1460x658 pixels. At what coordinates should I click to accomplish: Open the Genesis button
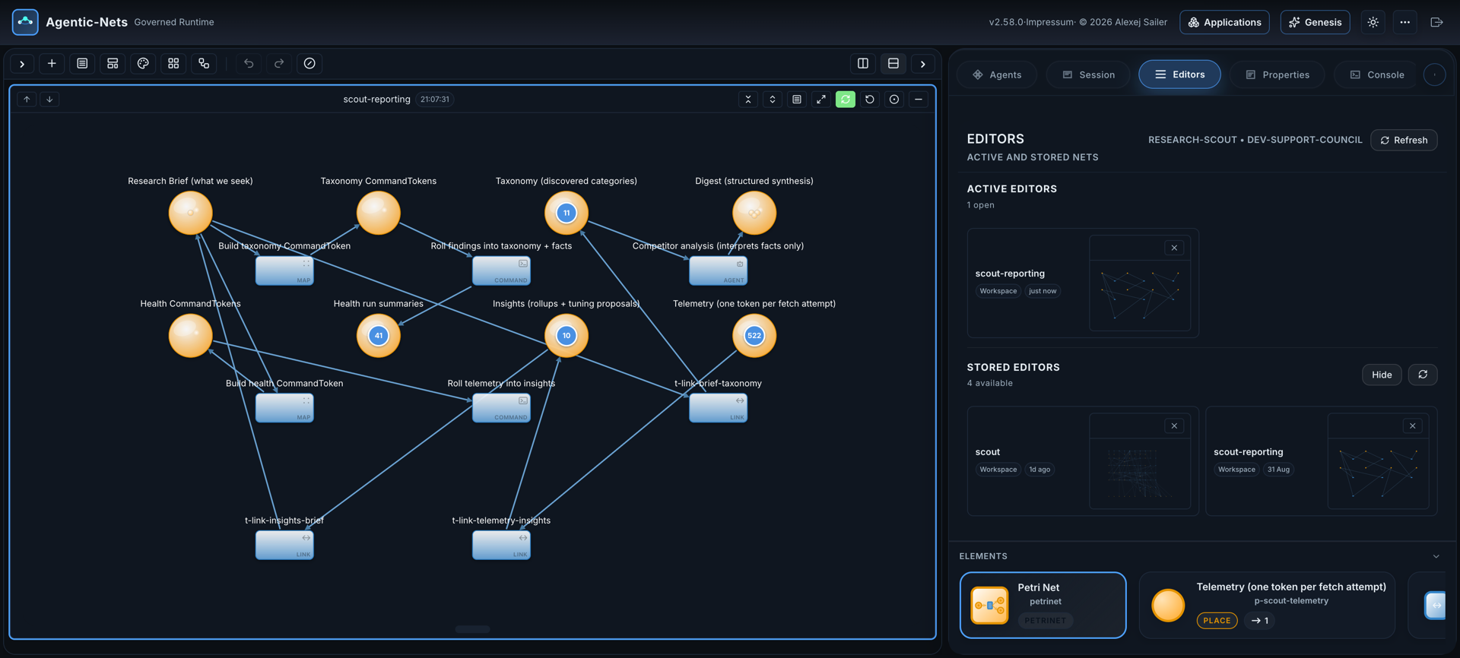[1315, 22]
